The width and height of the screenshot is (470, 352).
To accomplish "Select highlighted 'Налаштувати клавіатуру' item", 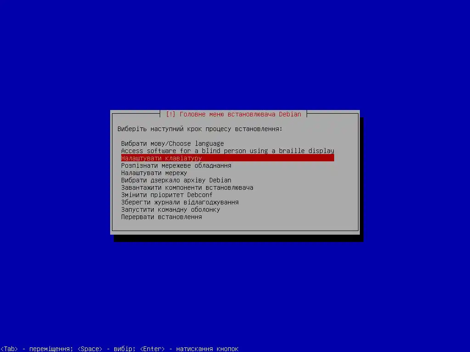I will (228, 158).
